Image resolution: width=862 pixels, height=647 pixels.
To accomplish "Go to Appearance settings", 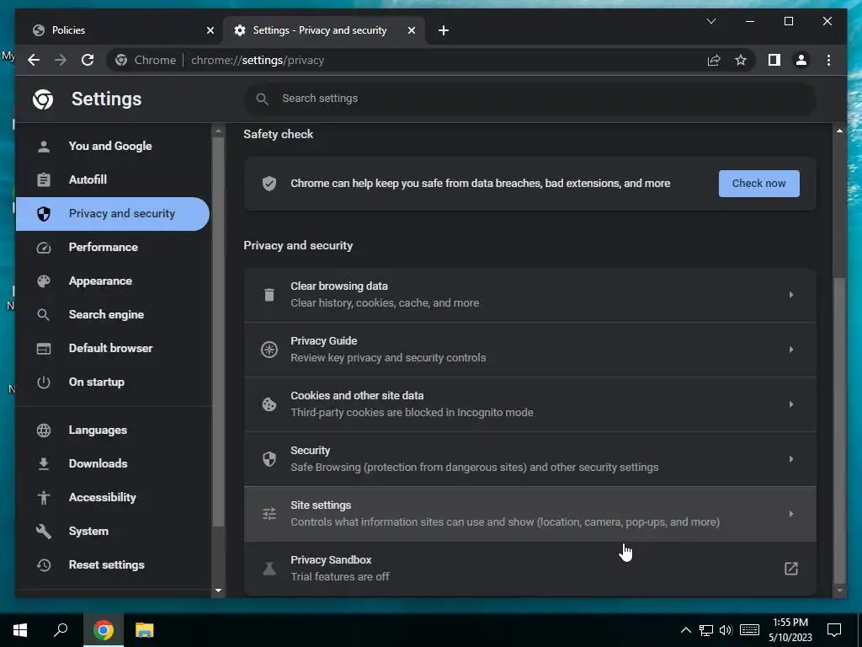I will tap(113, 281).
